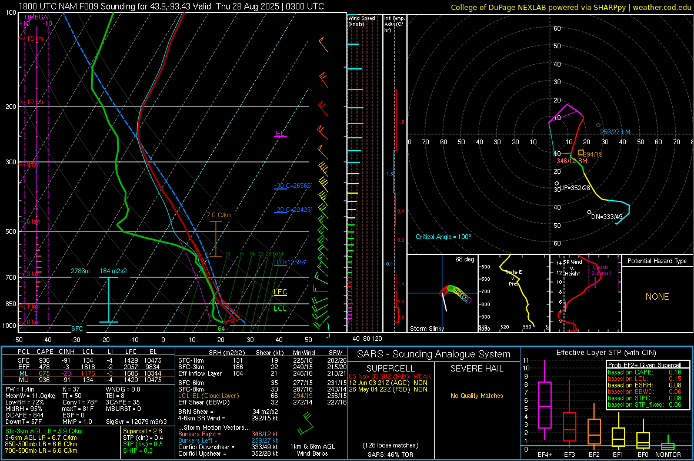The width and height of the screenshot is (694, 461).
Task: Click the 'Wind Speed (knots)' panel header
Action: tap(362, 21)
